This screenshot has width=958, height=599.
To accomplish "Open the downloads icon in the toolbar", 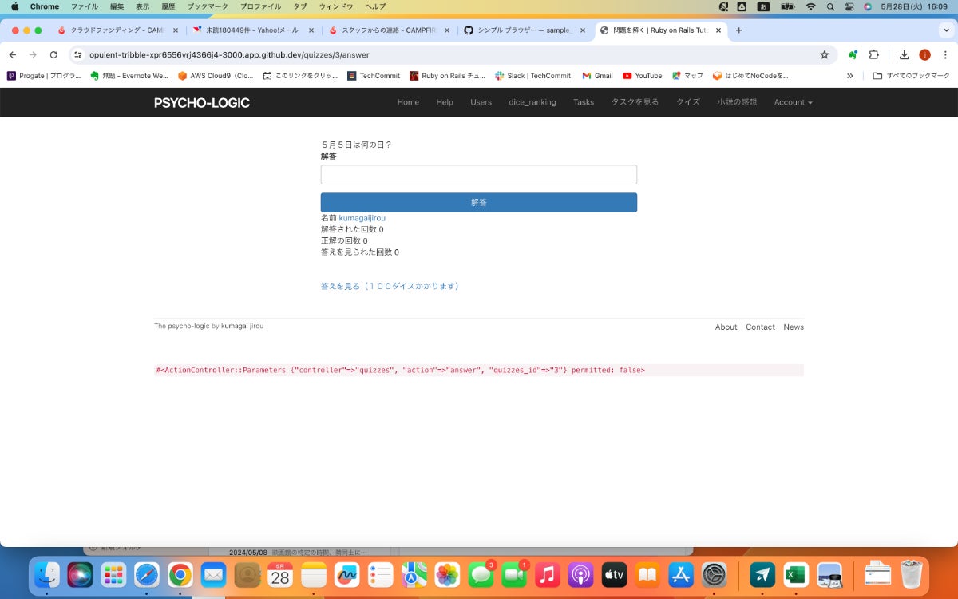I will (x=904, y=54).
